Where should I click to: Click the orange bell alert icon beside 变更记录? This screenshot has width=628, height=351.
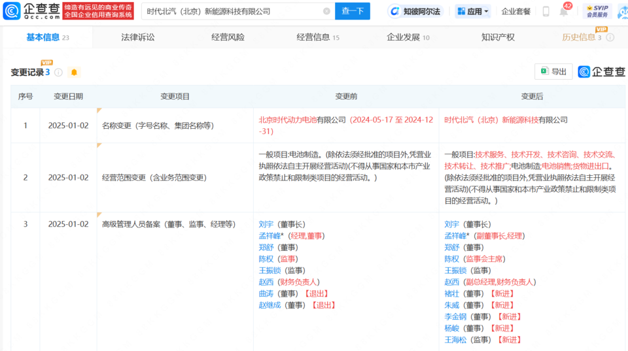coord(74,72)
